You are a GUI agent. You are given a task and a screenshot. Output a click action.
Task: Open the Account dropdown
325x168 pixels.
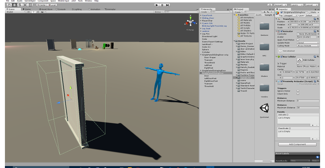pyautogui.click(x=280, y=5)
